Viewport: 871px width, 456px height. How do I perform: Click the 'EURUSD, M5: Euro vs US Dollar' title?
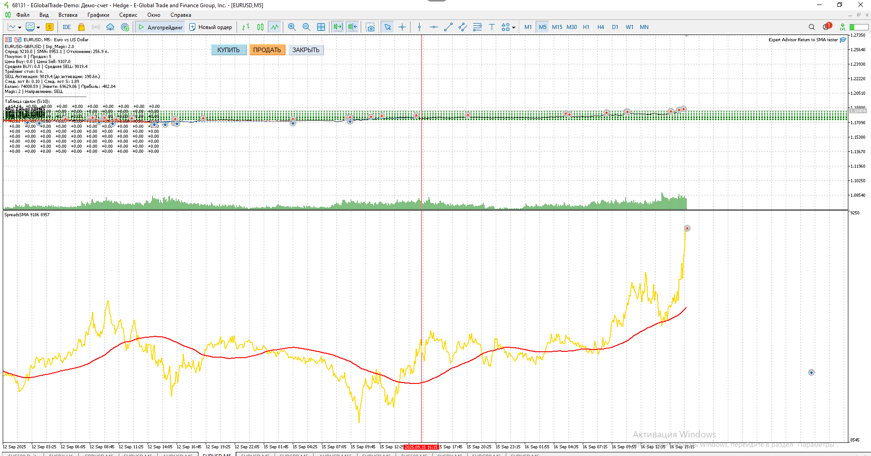click(x=56, y=40)
